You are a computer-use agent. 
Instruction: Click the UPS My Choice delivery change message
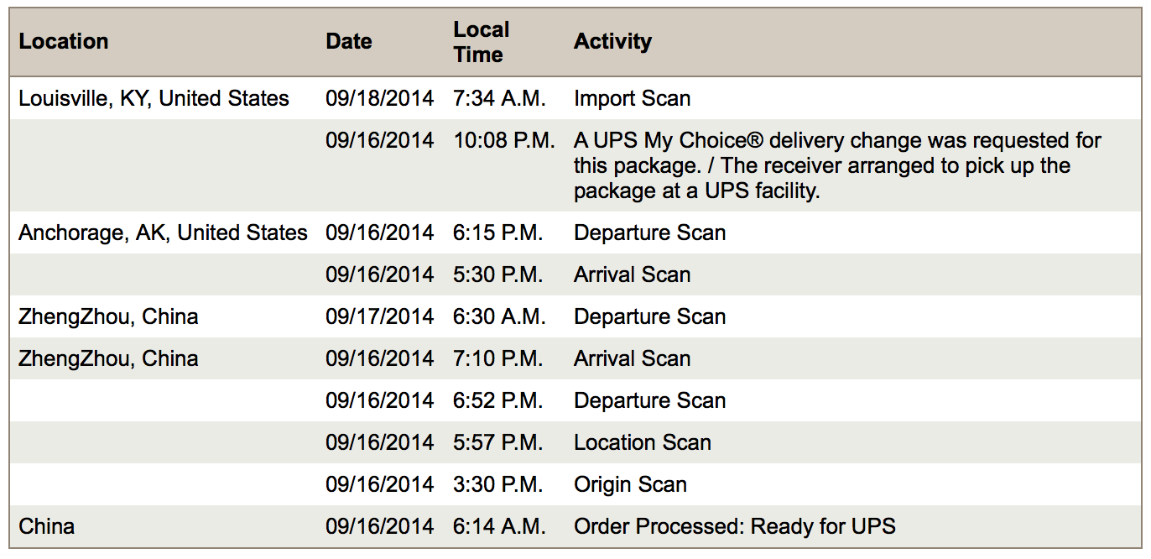(836, 165)
